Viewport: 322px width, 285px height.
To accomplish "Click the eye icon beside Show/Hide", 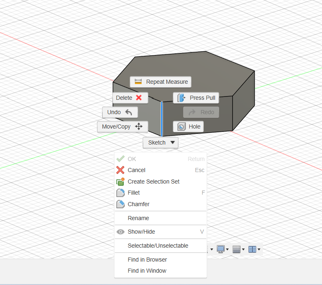I will pyautogui.click(x=120, y=232).
